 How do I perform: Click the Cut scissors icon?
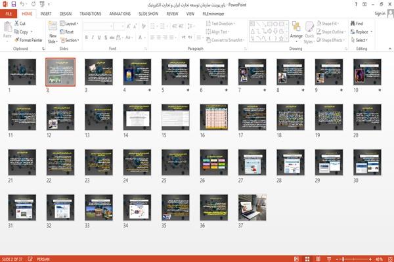(17, 24)
